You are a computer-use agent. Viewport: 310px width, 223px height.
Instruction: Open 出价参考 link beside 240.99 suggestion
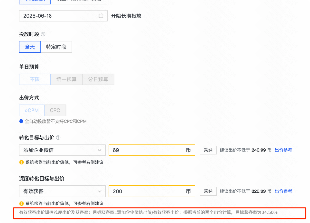[x=283, y=150]
